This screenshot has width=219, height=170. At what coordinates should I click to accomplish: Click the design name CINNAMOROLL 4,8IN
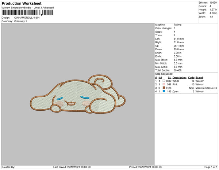27,18
